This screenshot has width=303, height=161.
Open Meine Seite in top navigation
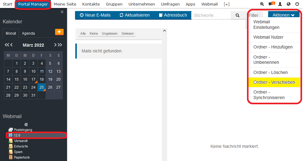(x=65, y=4)
